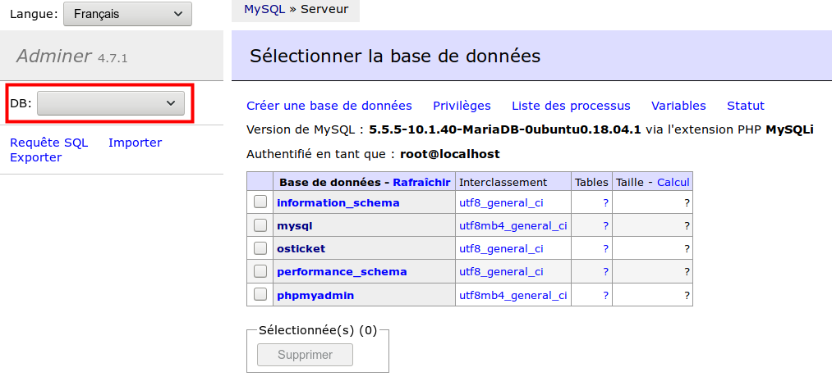Open the Langue language dropdown
Image resolution: width=832 pixels, height=381 pixels.
[126, 14]
